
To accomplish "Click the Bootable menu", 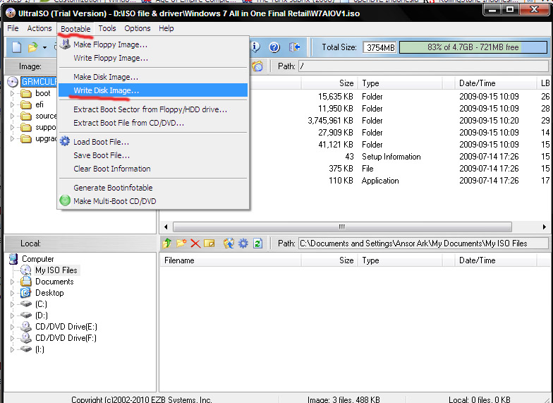I will click(x=75, y=28).
